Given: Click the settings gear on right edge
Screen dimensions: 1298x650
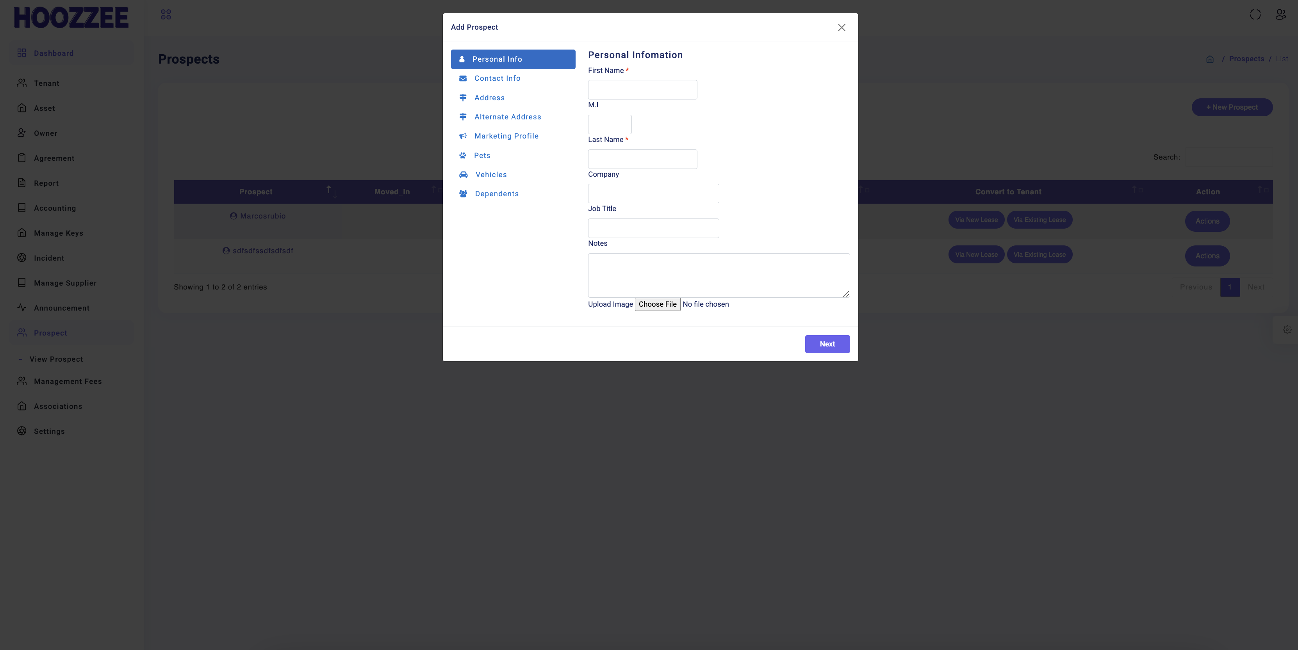Looking at the screenshot, I should point(1287,330).
